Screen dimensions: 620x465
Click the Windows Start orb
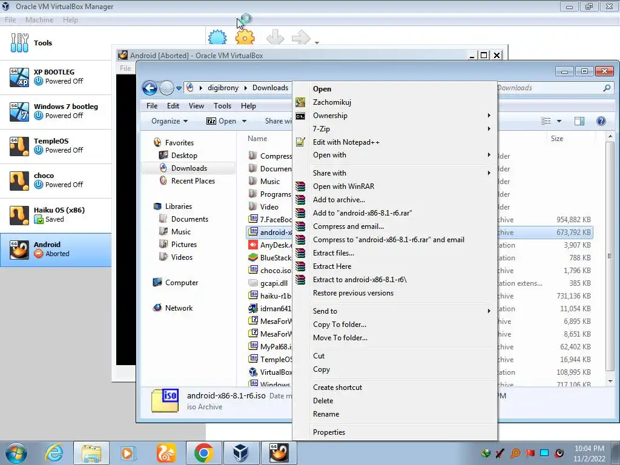(16, 453)
